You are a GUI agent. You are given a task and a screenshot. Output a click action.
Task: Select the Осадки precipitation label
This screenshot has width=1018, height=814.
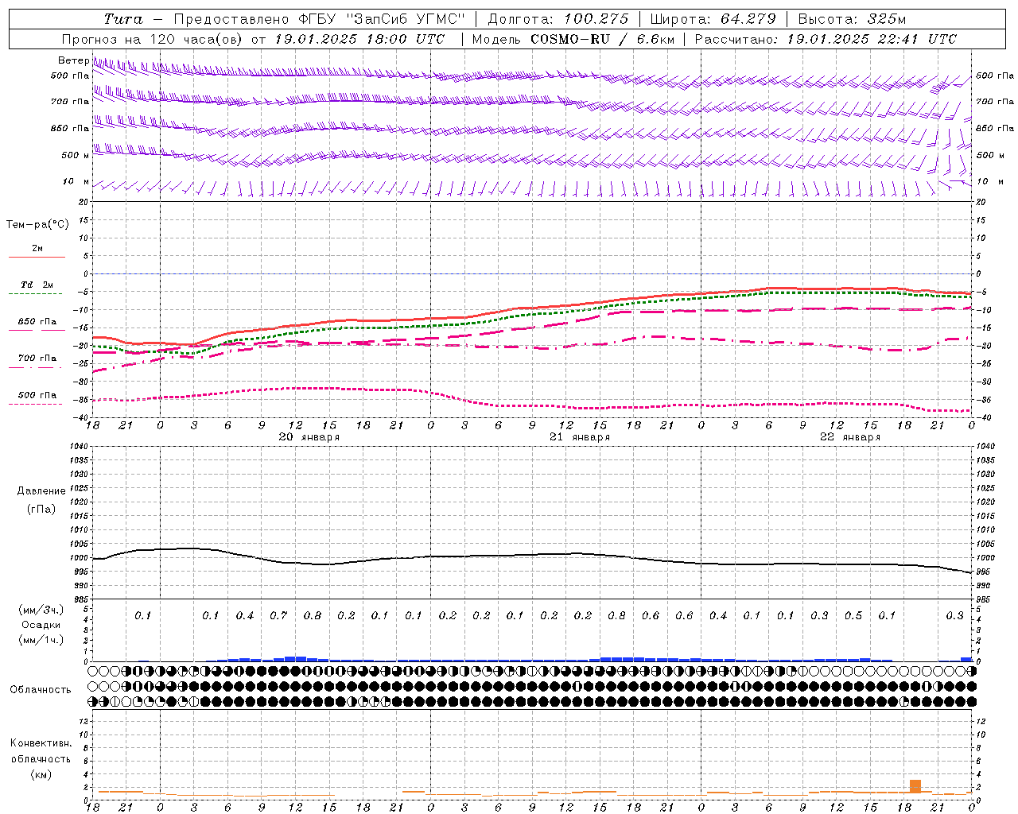(x=41, y=625)
